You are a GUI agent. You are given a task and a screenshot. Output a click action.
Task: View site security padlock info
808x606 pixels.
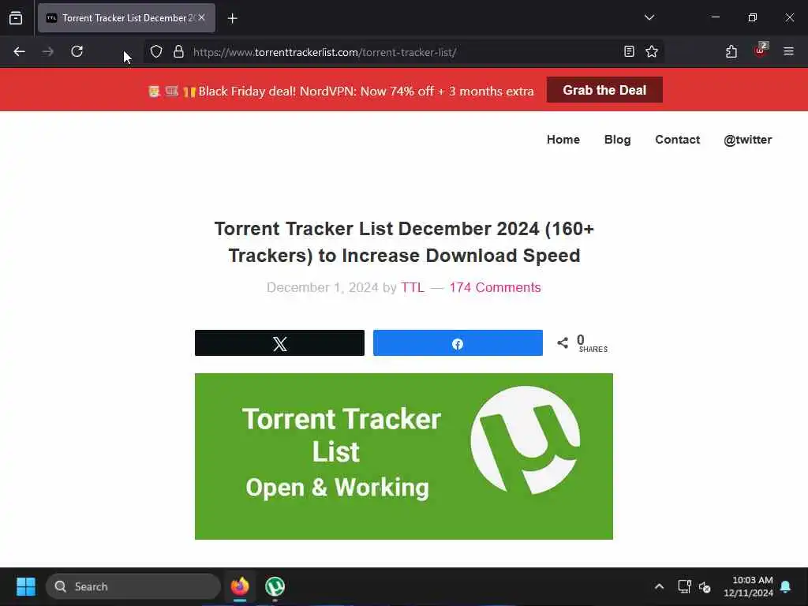click(178, 51)
